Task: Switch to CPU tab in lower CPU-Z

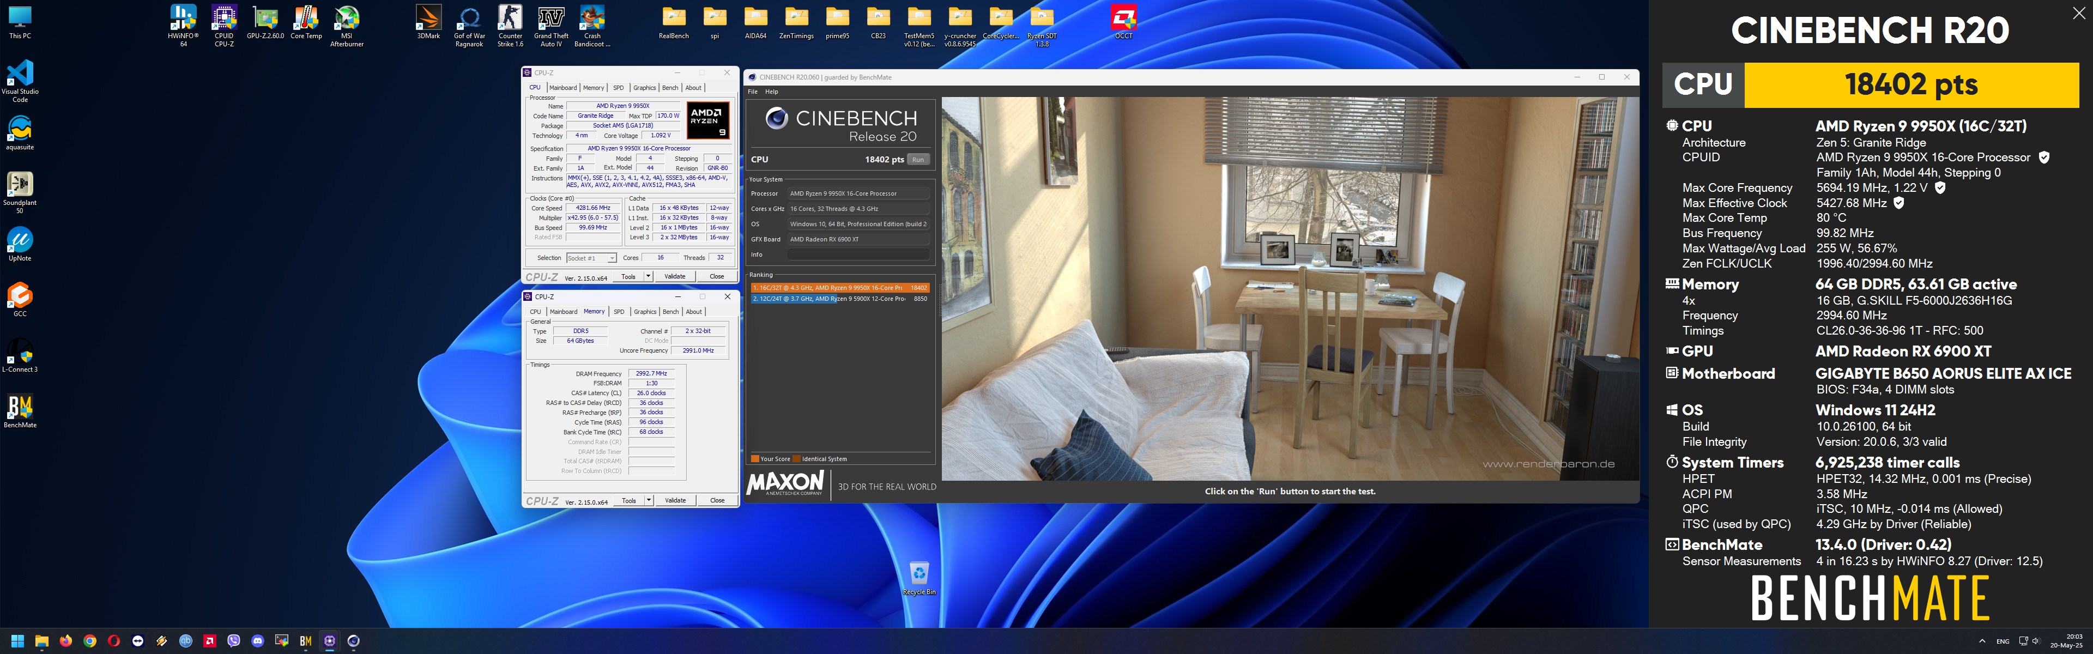Action: (535, 312)
